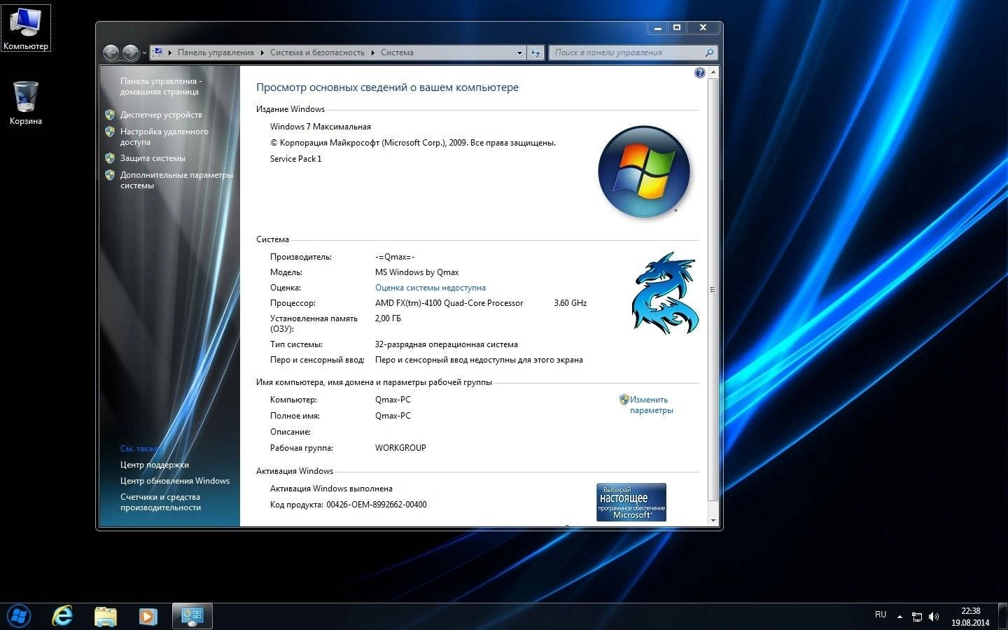Open the Start menu

click(x=19, y=616)
